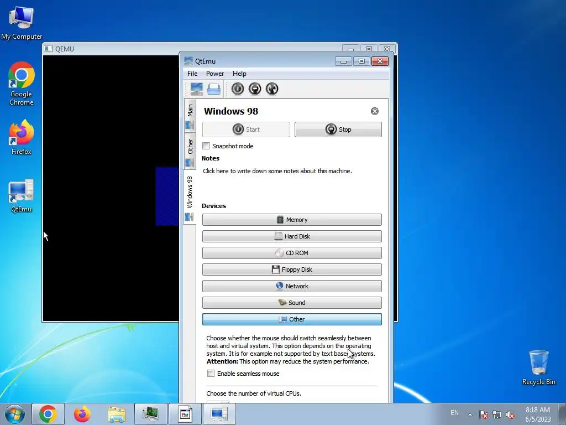Click the Action Center flag icon
The width and height of the screenshot is (566, 425).
484,414
